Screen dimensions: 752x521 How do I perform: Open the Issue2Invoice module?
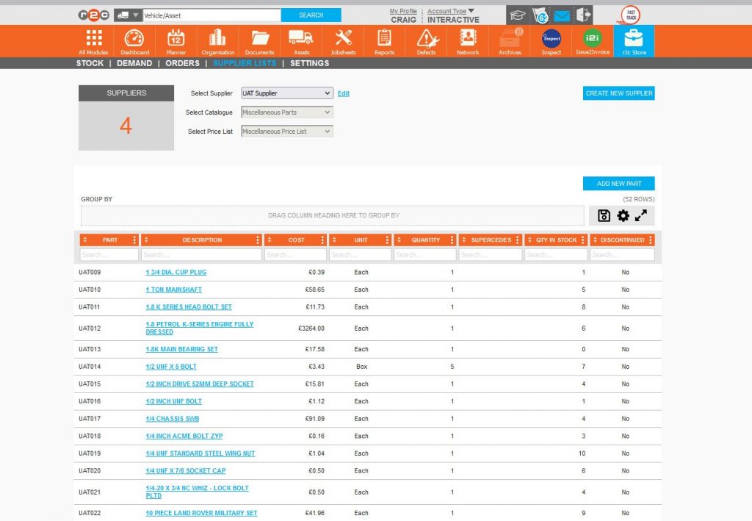point(592,40)
